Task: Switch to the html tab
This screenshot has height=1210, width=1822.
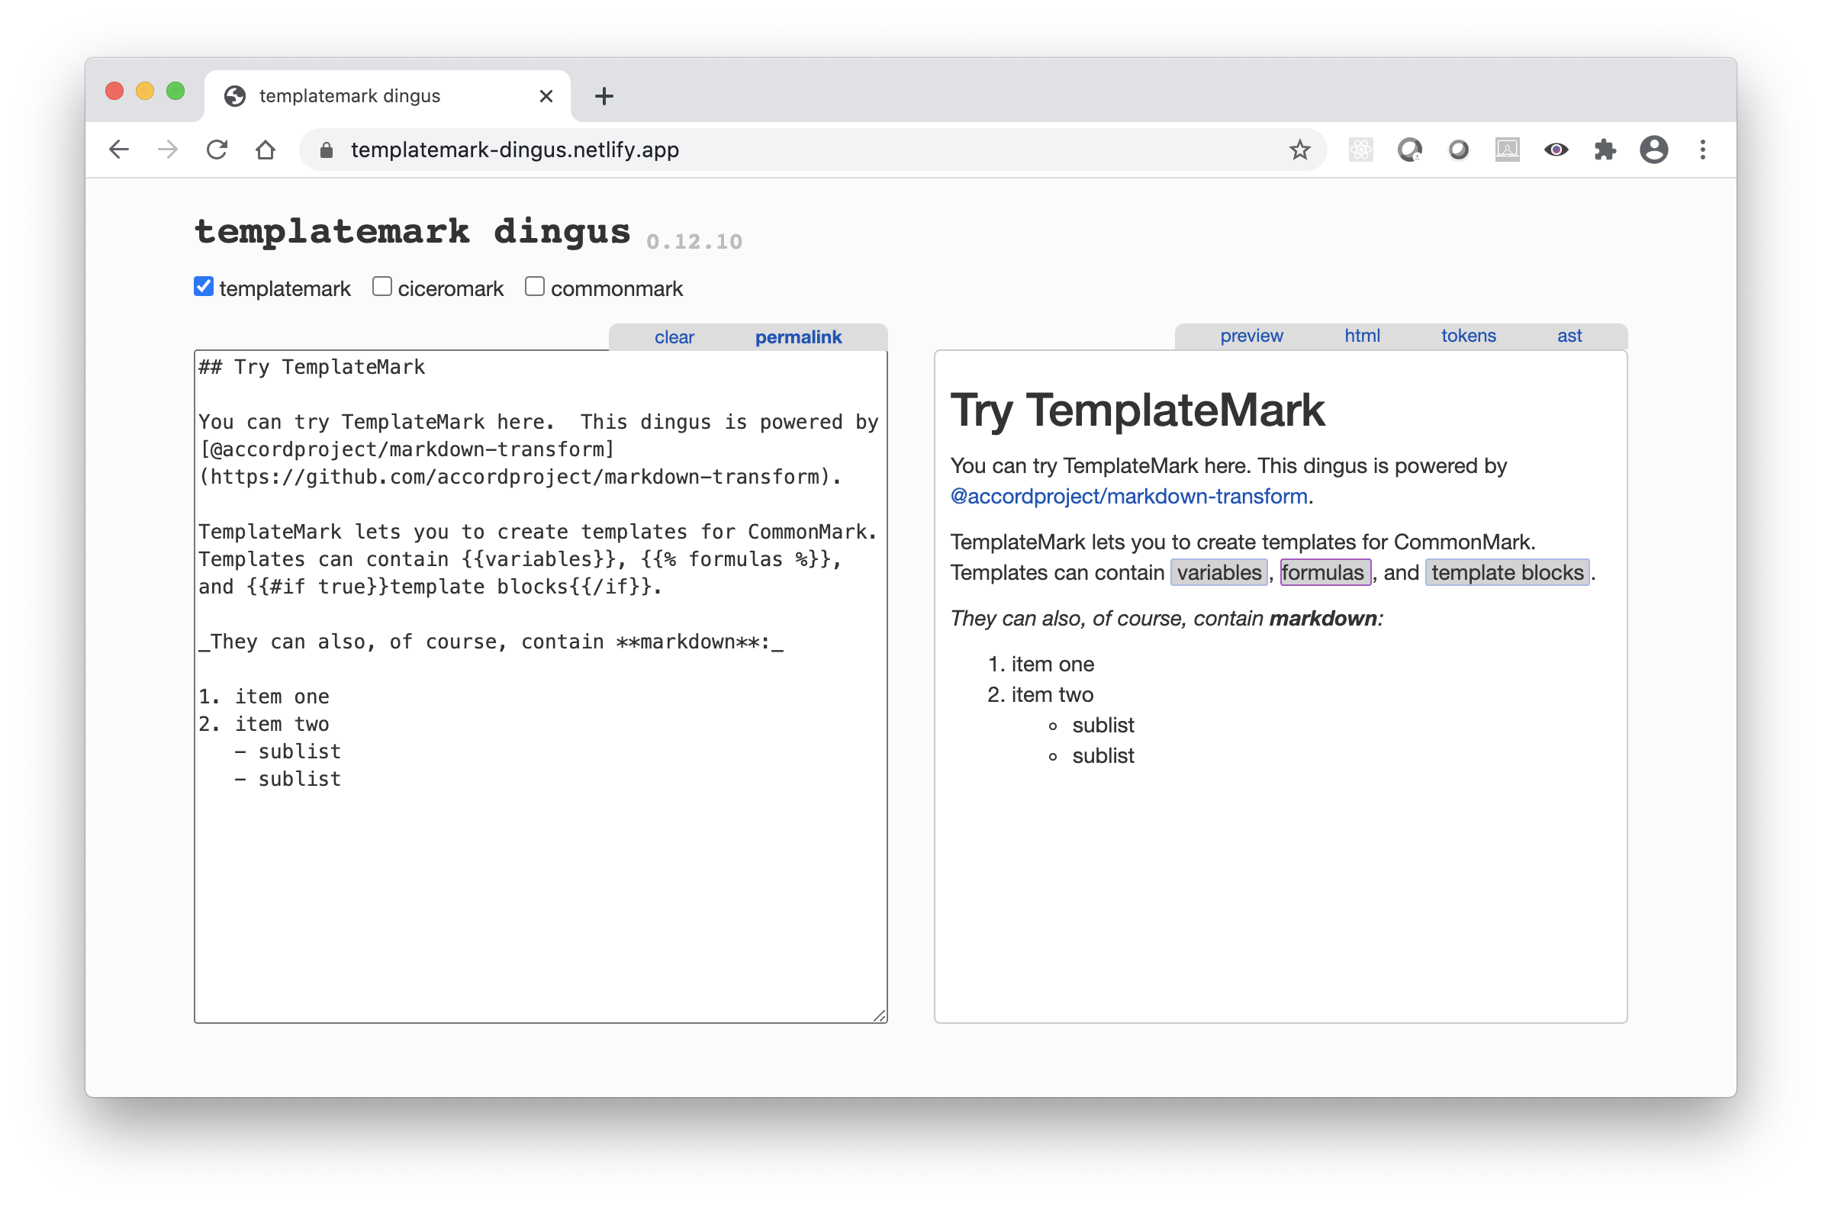Action: [1361, 336]
